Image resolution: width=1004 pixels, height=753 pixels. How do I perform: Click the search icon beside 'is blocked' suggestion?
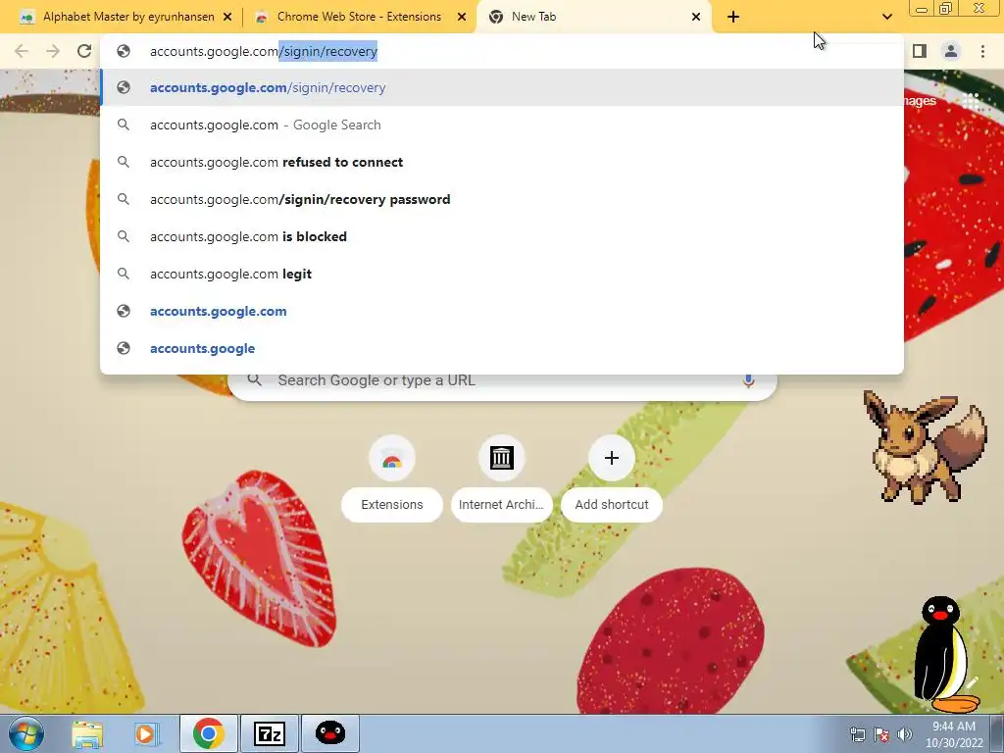click(x=124, y=236)
